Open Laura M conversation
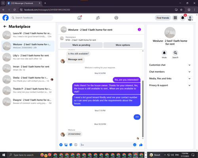This screenshot has width=198, height=158. point(28,35)
